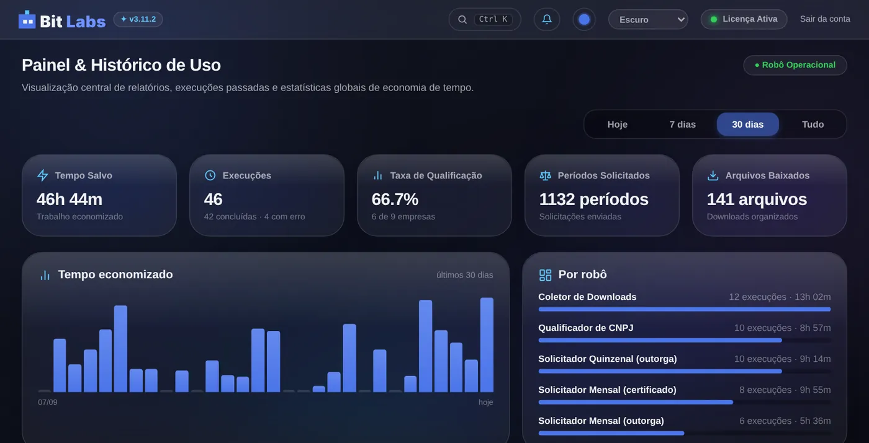Click the Bit Labs robot logo icon
869x443 pixels.
coord(27,19)
